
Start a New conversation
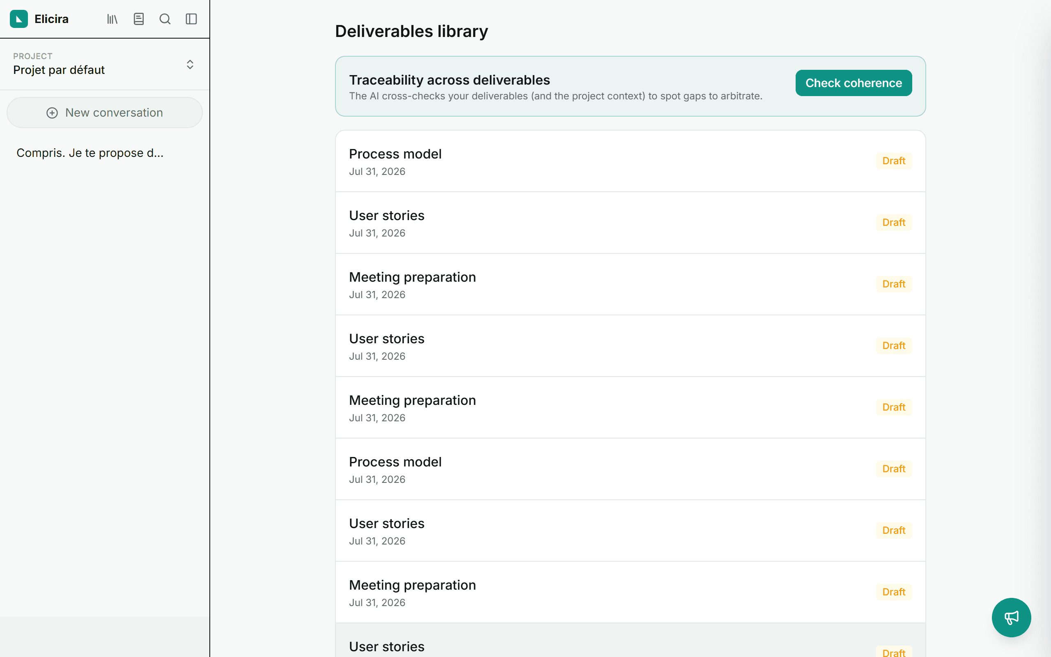tap(105, 113)
